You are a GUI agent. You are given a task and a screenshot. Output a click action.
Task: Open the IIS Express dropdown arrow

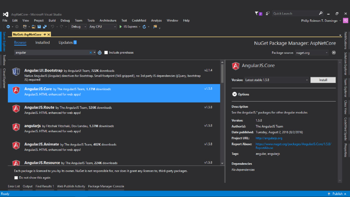139,27
